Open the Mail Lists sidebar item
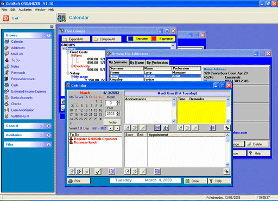Viewport: 278px width, 201px height. click(17, 54)
